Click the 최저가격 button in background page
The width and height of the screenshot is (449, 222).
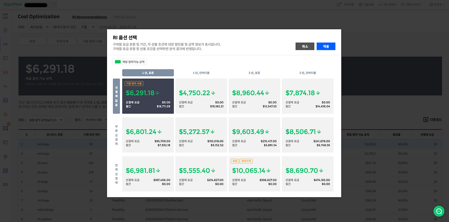(62, 41)
